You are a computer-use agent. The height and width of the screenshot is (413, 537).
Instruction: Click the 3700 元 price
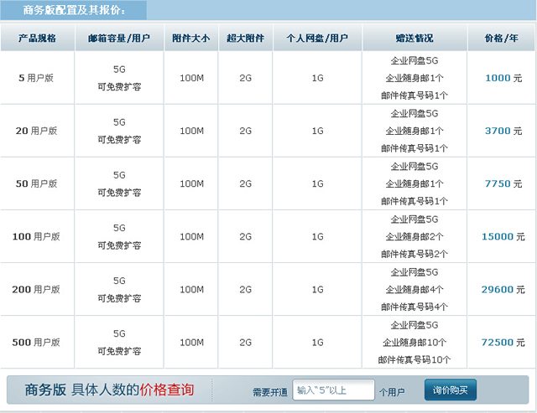click(x=503, y=131)
